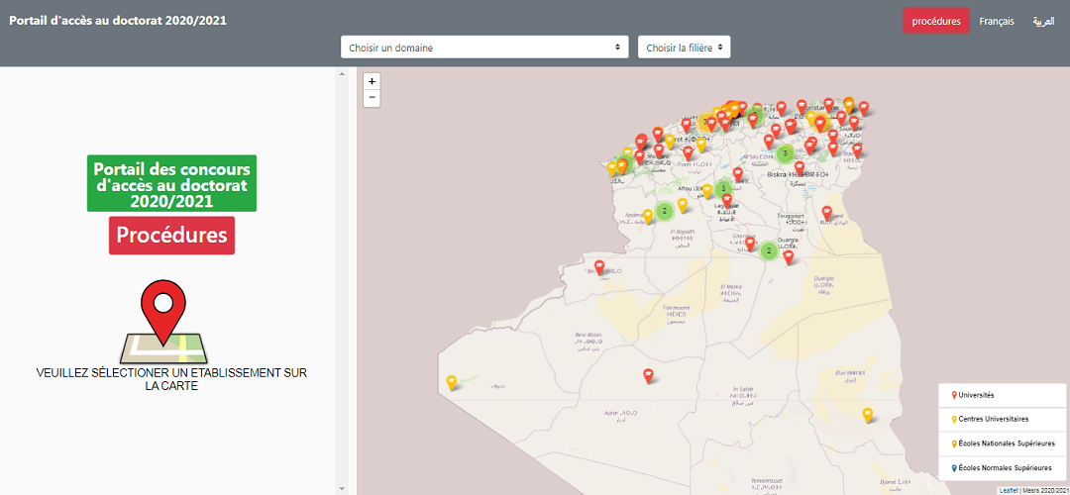Switch language to Arabic (العربية)
Viewport: 1070px width, 495px height.
click(1043, 21)
